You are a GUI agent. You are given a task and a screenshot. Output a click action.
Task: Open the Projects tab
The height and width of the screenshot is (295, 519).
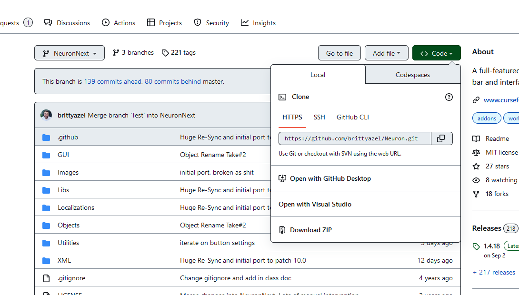click(164, 23)
